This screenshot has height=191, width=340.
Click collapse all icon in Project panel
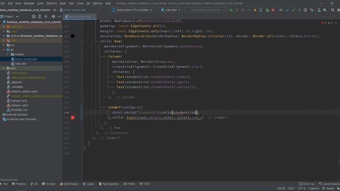tap(46, 16)
